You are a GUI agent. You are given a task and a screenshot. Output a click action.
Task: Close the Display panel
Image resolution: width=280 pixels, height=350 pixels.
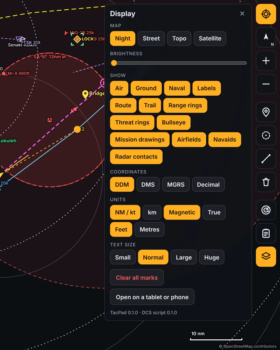(242, 13)
